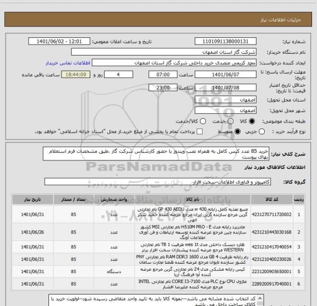The width and height of the screenshot is (317, 306).
Task: Click the validity time field 23:00
Action: tap(163, 87)
